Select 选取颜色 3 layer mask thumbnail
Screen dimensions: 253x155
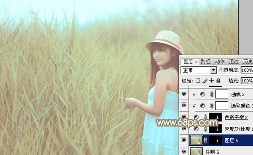(222, 105)
